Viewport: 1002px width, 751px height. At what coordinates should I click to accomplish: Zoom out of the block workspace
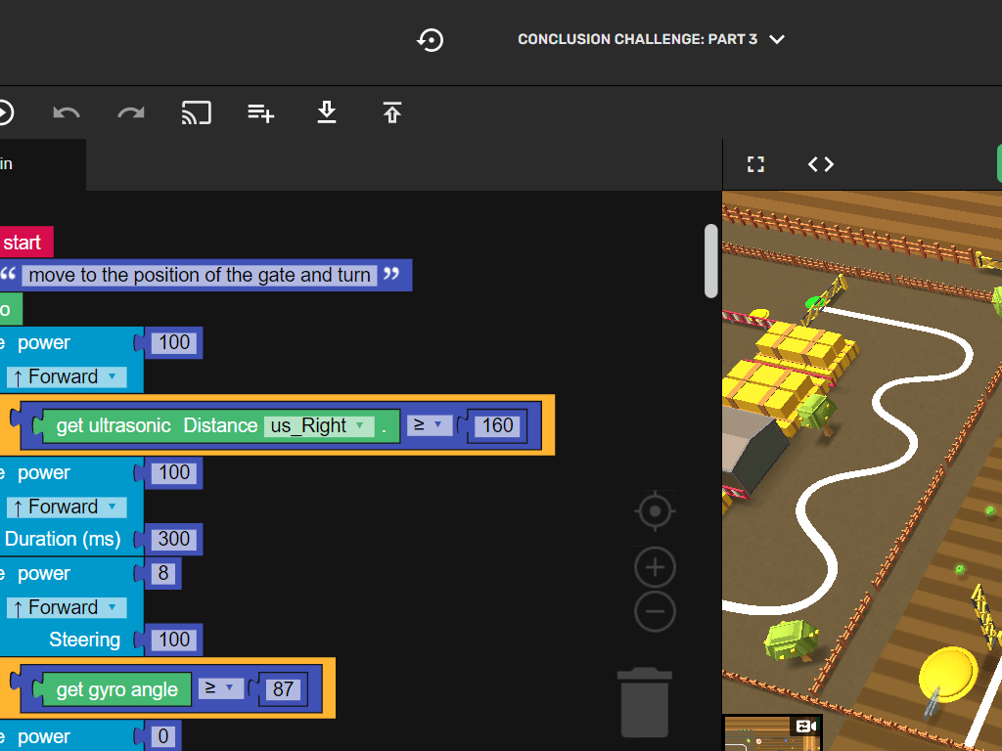(656, 612)
